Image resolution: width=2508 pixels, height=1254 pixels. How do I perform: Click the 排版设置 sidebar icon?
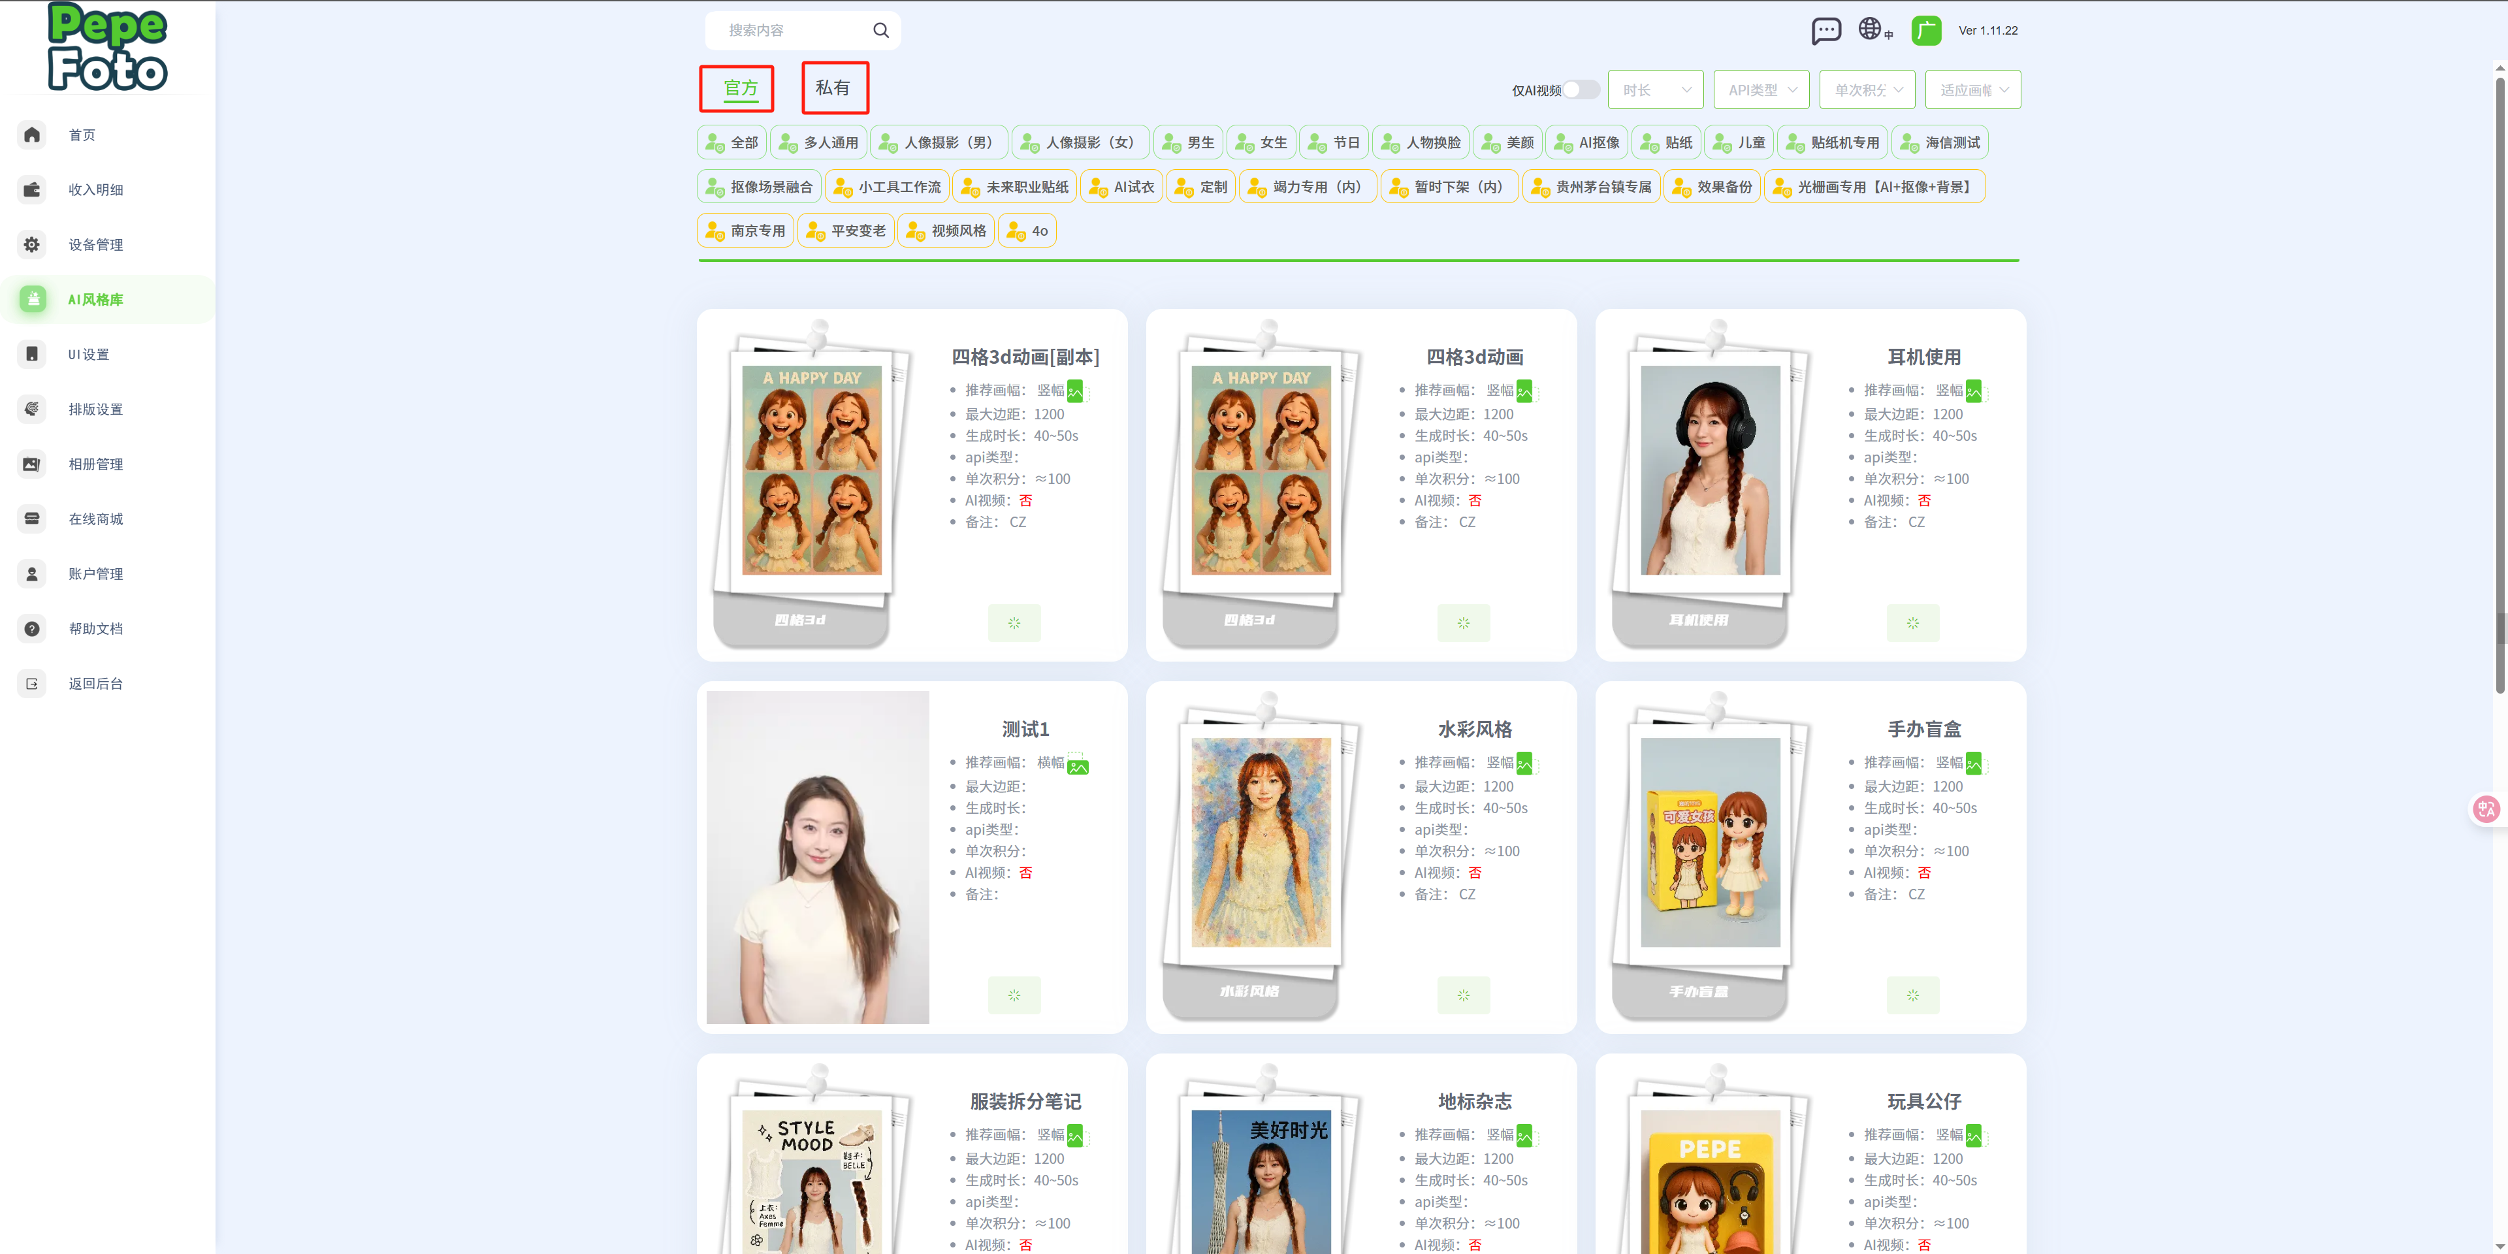point(32,409)
